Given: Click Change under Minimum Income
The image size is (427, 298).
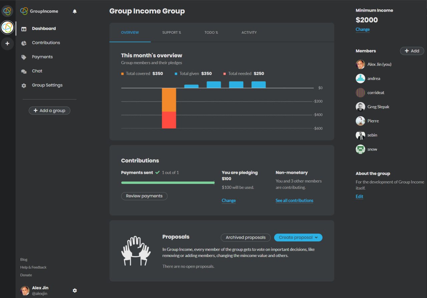Looking at the screenshot, I should pos(363,29).
